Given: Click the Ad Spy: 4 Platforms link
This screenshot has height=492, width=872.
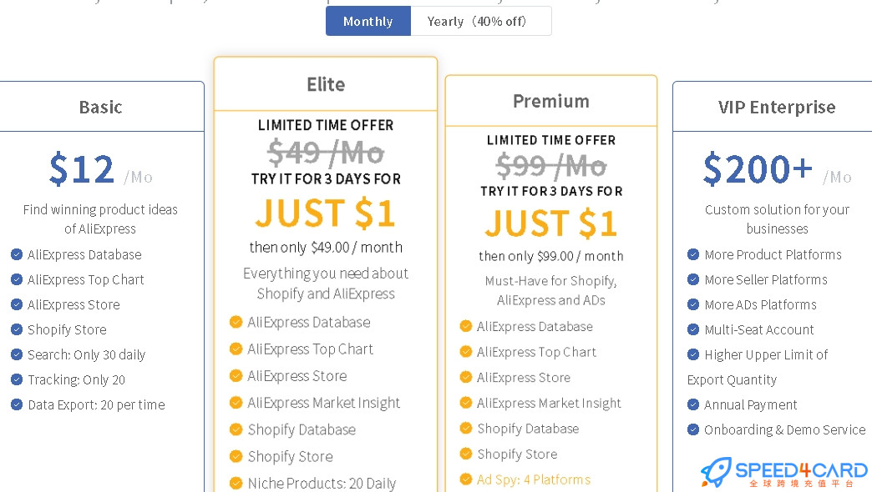Looking at the screenshot, I should (x=534, y=479).
